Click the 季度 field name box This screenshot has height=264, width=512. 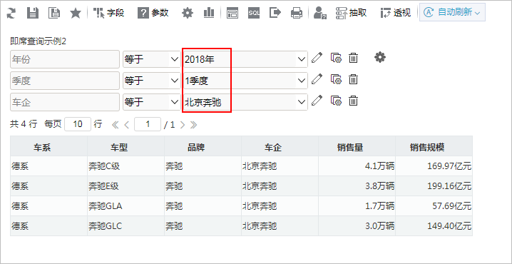coord(65,81)
